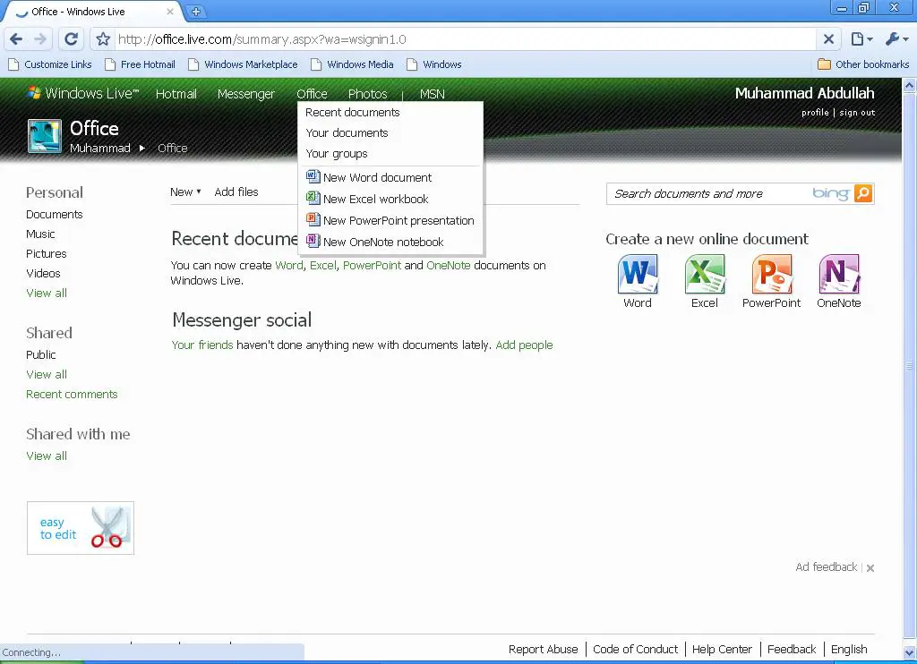917x664 pixels.
Task: Close the ad with the X icon
Action: click(x=870, y=567)
